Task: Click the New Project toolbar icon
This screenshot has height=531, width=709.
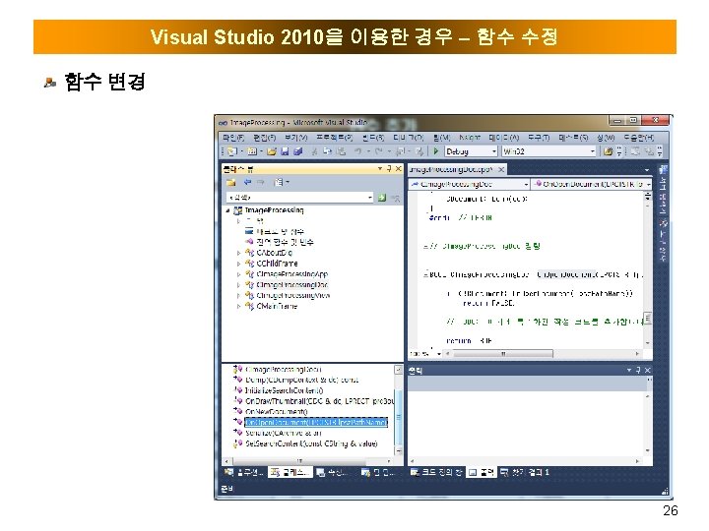Action: 232,151
